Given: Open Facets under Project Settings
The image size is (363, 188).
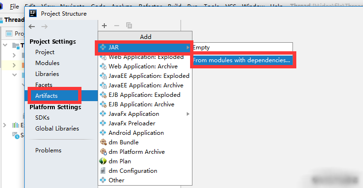Looking at the screenshot, I should [44, 85].
